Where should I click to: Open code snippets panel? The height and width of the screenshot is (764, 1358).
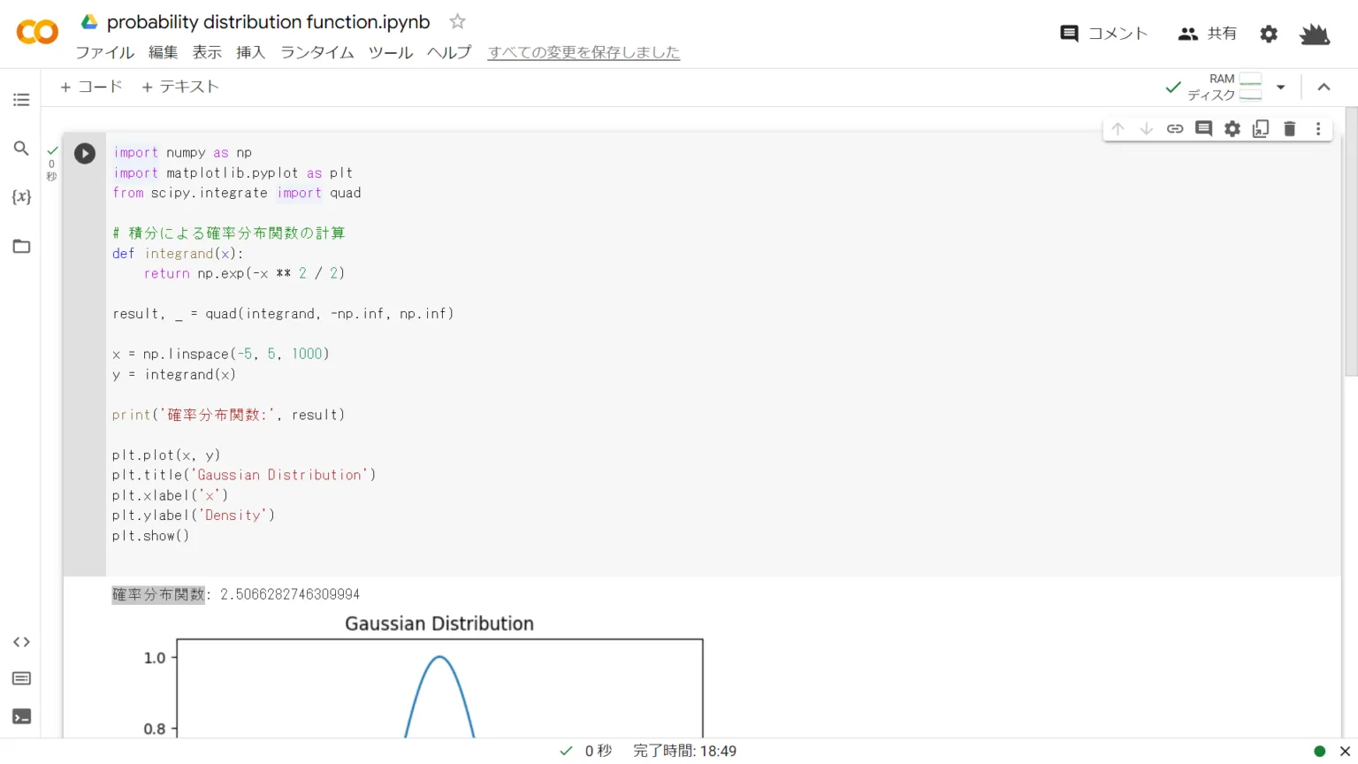(x=21, y=642)
